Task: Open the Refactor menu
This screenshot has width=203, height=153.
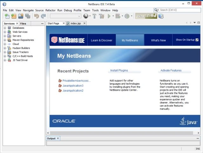Action: (50, 10)
